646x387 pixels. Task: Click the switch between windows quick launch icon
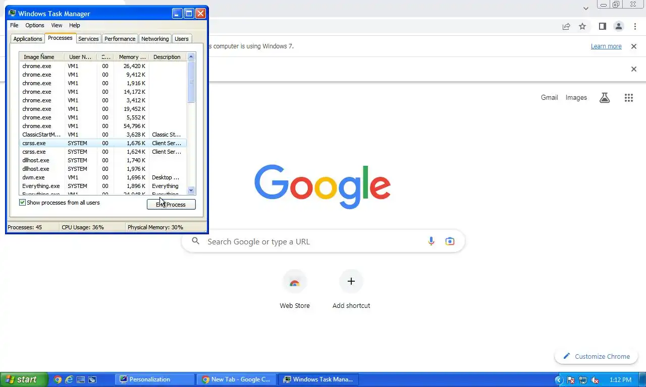(x=92, y=379)
